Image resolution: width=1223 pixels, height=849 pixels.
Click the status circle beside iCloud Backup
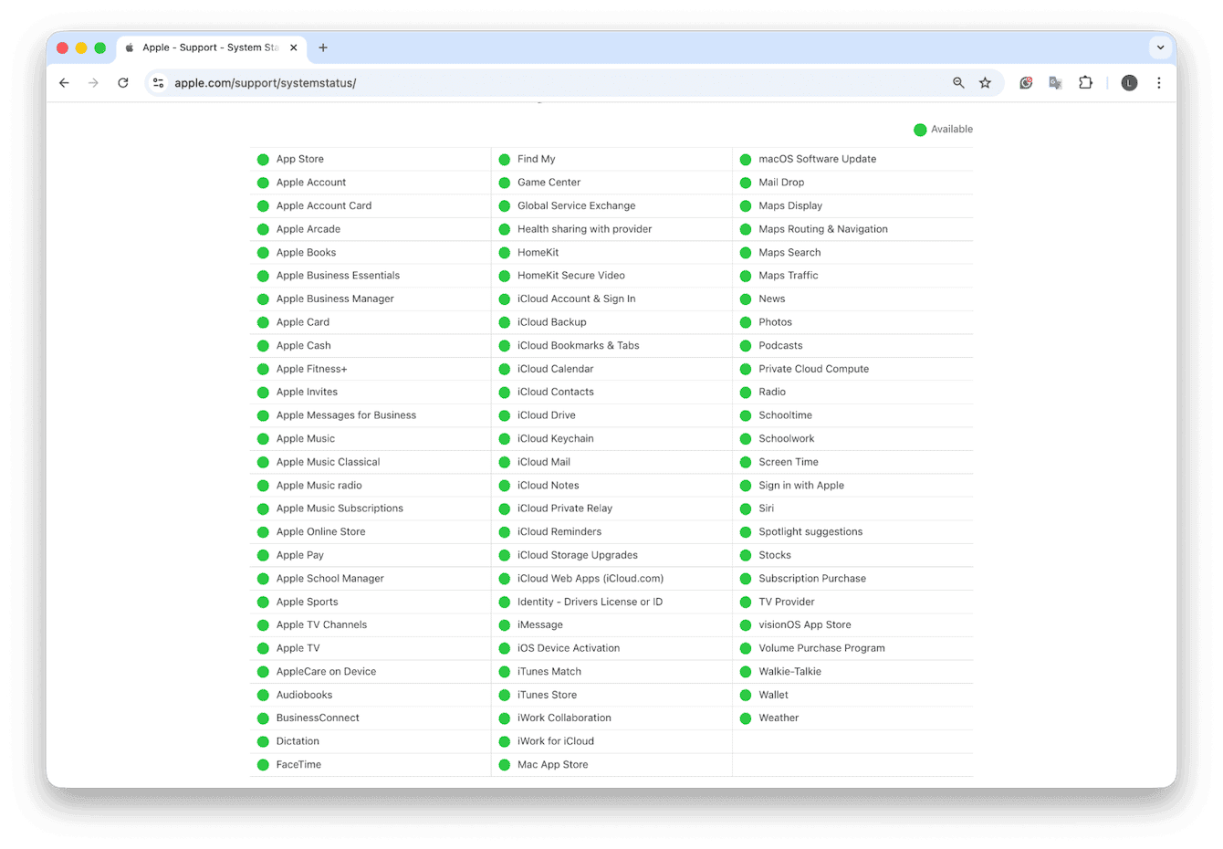505,321
